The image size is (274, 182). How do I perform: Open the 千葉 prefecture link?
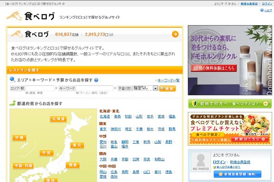pyautogui.click(x=139, y=129)
